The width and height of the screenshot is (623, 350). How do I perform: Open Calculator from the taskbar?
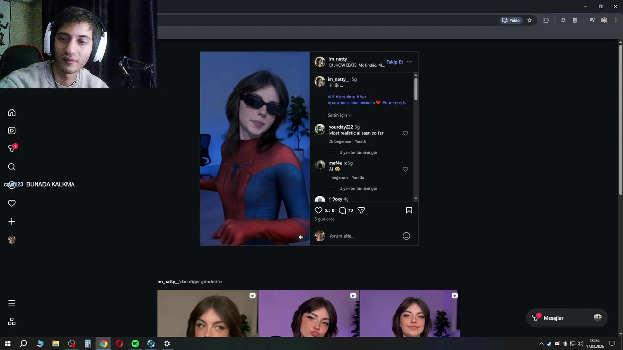click(x=88, y=344)
